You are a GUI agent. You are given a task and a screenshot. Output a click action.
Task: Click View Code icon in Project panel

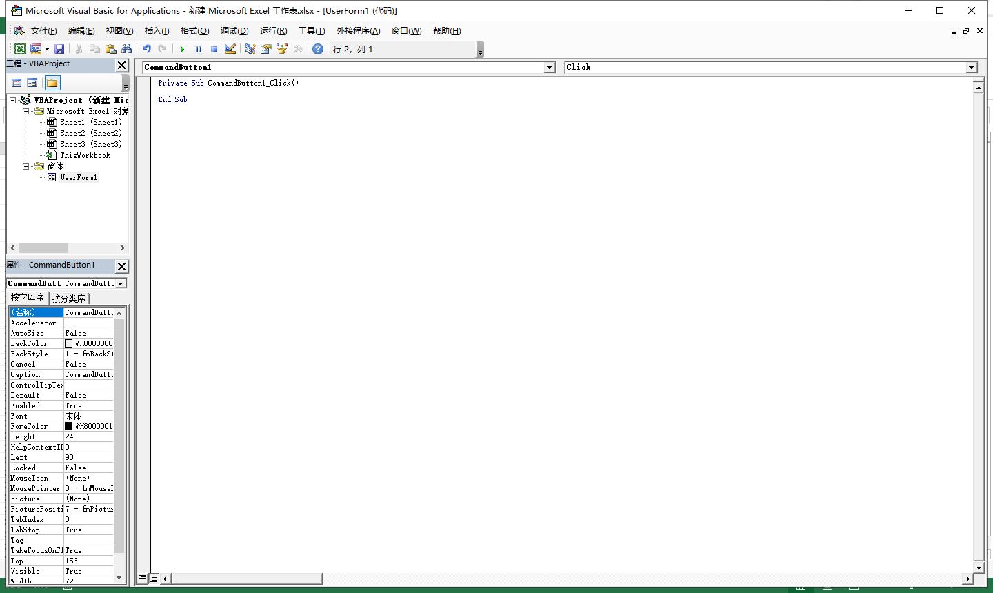17,83
